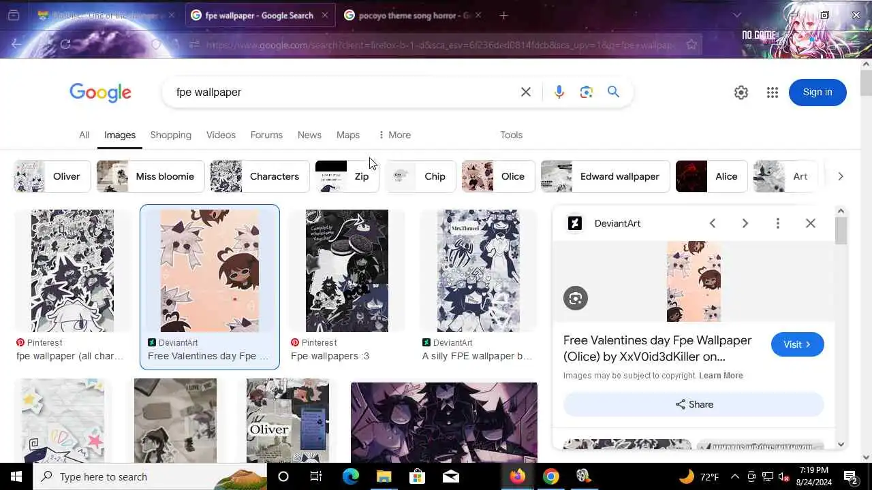This screenshot has height=490, width=872.
Task: Close the DeviantArt image preview panel
Action: click(x=810, y=223)
